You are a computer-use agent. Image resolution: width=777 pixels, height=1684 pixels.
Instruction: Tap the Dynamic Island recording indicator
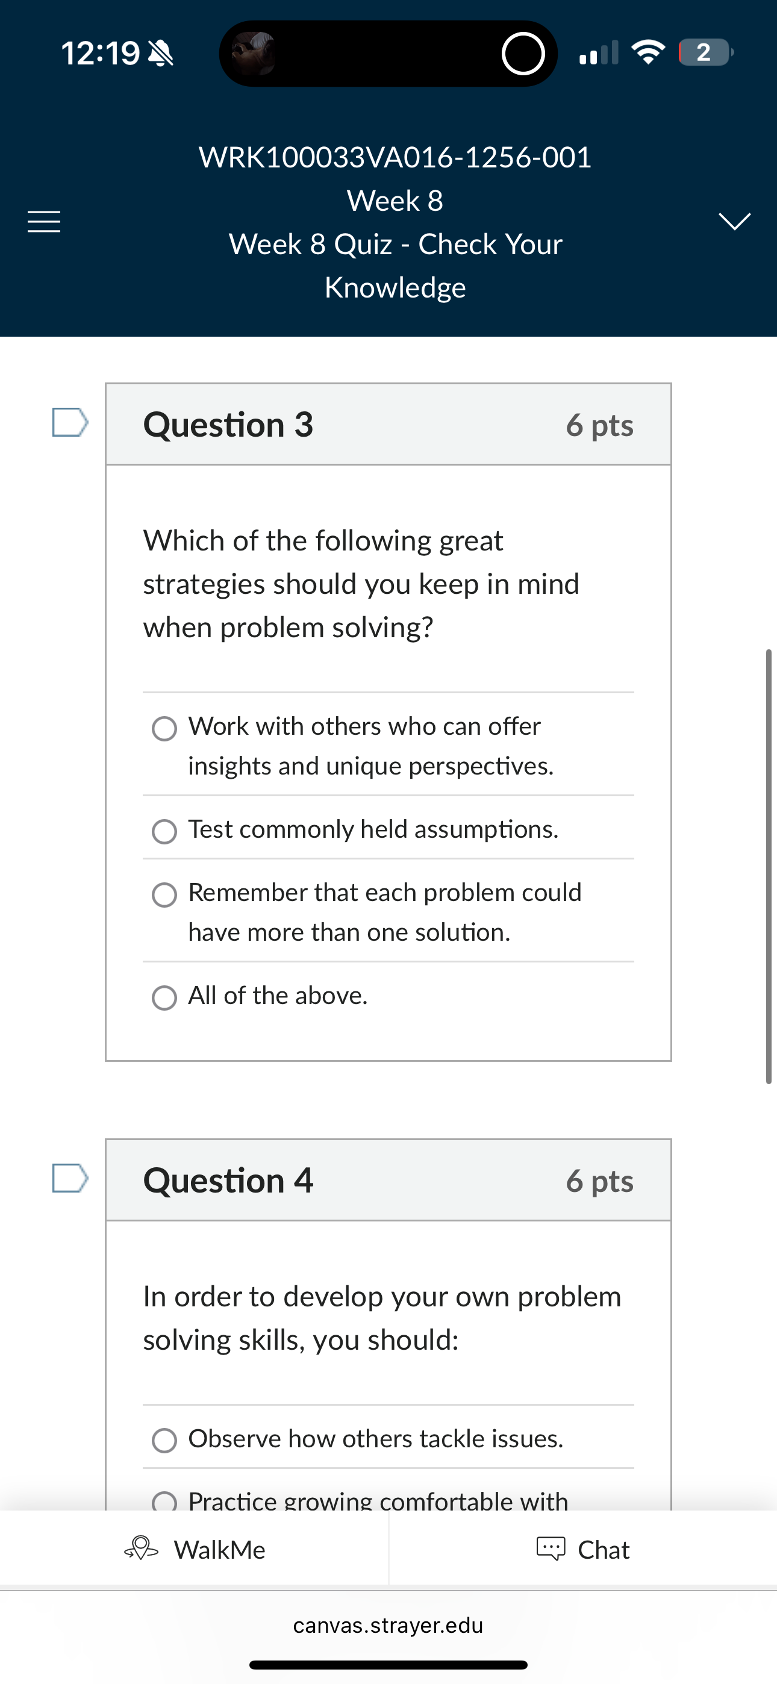(523, 54)
